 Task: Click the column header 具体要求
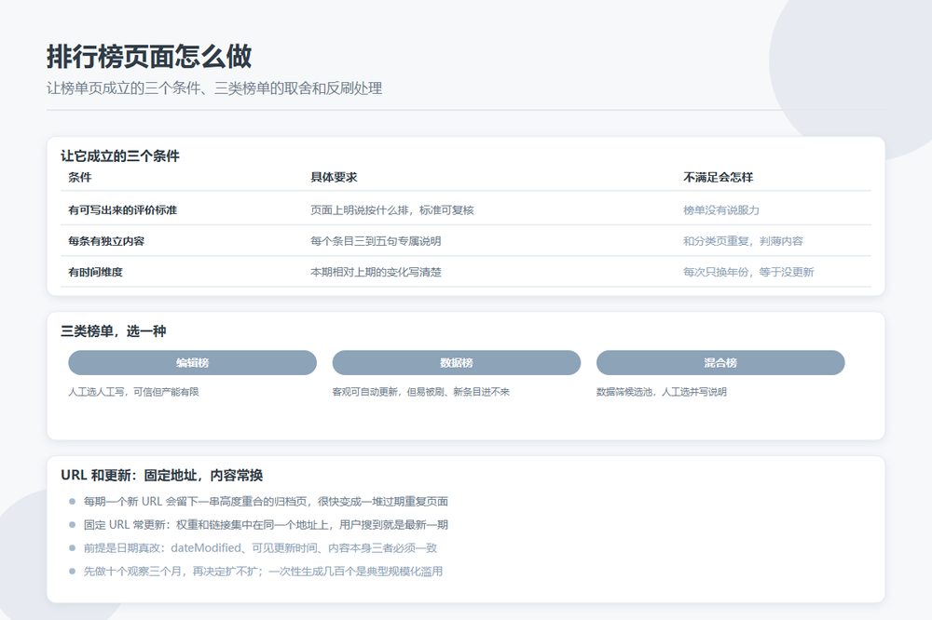point(334,177)
